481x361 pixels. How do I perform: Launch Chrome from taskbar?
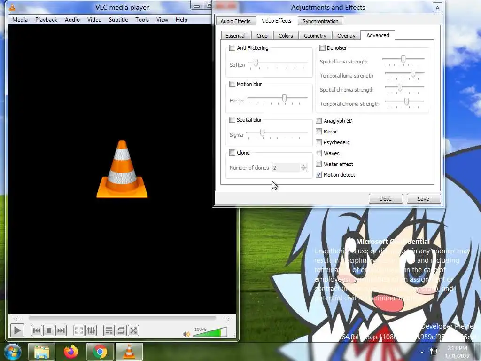100,352
